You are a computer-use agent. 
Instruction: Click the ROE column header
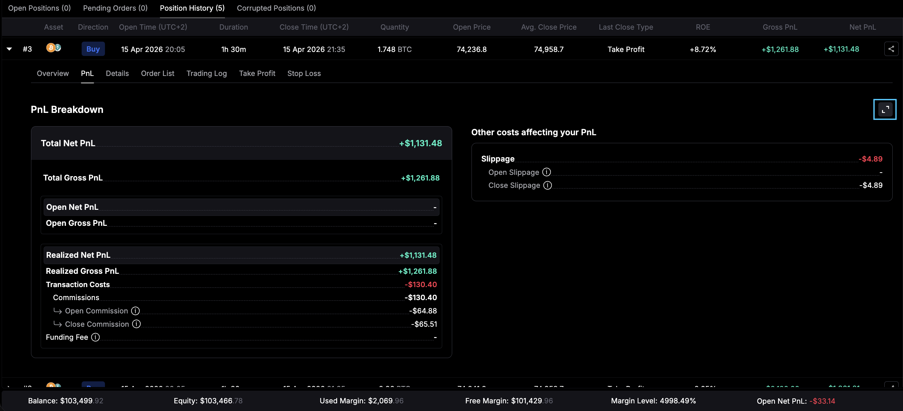tap(703, 27)
